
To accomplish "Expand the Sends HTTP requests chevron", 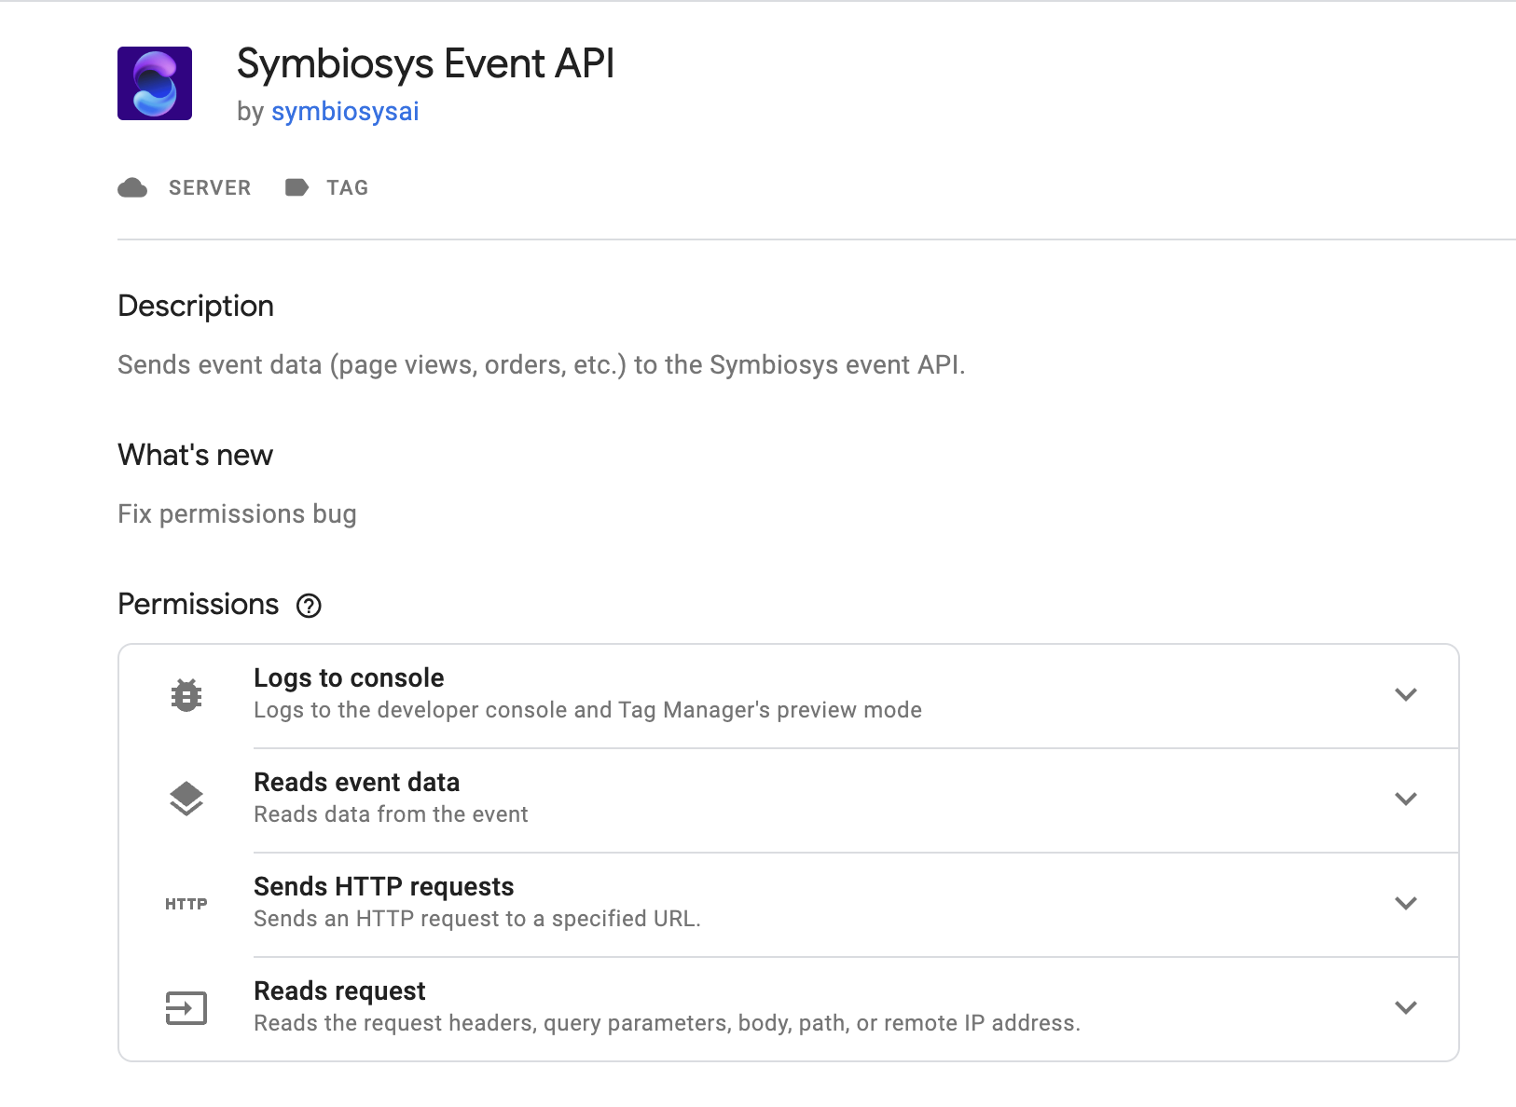I will 1405,904.
